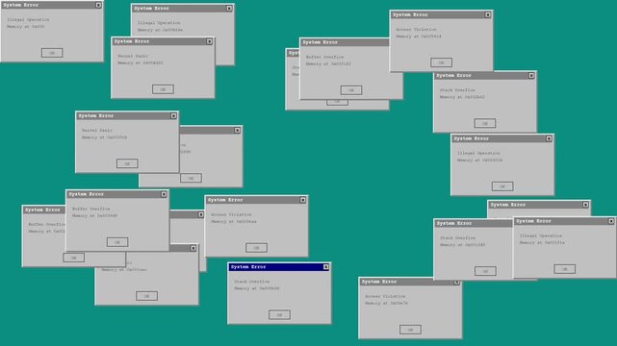Close box of Illegal Operation dialog behind Kernel Panic
Viewport: 617px width, 346px height.
[229, 9]
